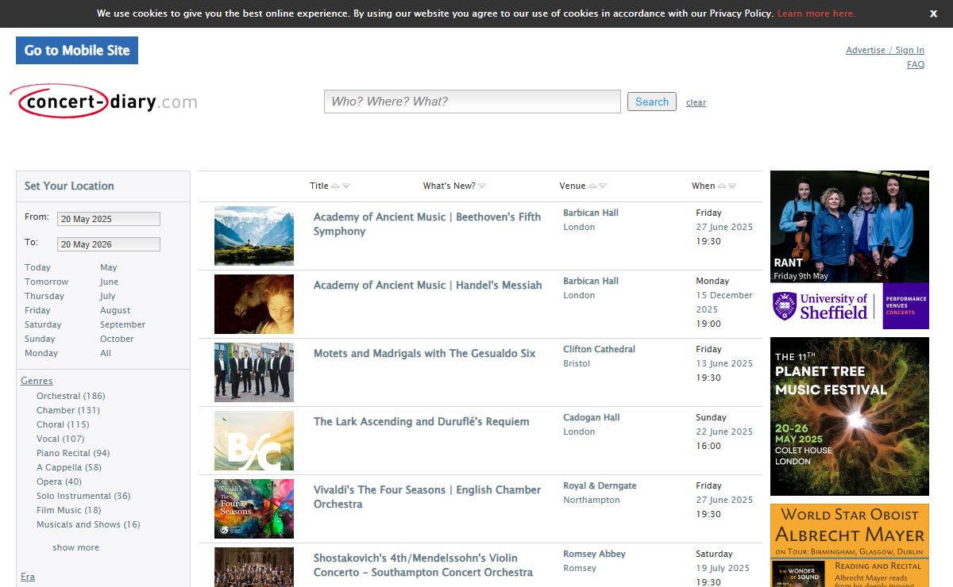953x587 pixels.
Task: Open Motets and Madrigals with The Gesualdo Six
Action: click(425, 354)
